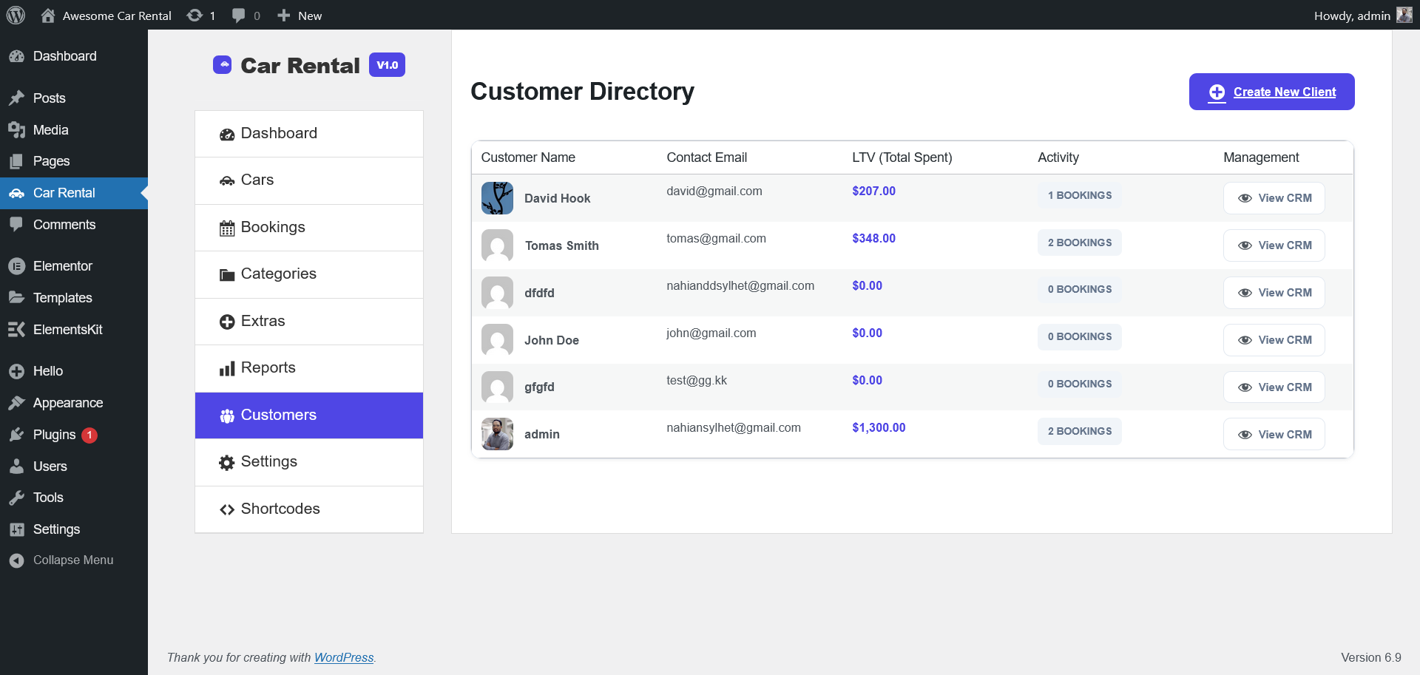Screen dimensions: 1420x675
Task: Click the WordPress logo in the admin bar
Action: [x=16, y=15]
